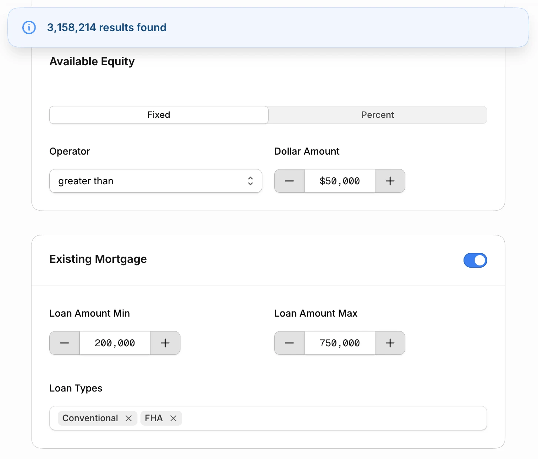Click the info icon beside results count
Screen dimensions: 538x459
(29, 27)
